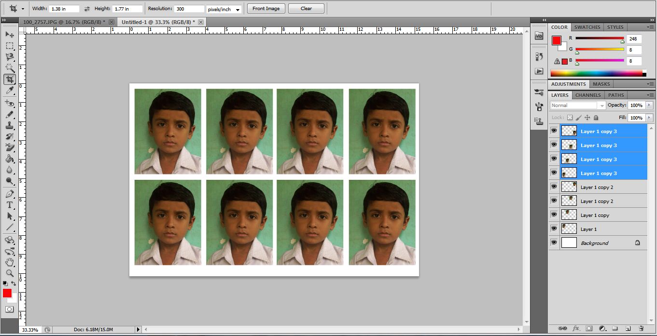The image size is (657, 336).
Task: Reset default foreground and background colors
Action: pyautogui.click(x=5, y=283)
